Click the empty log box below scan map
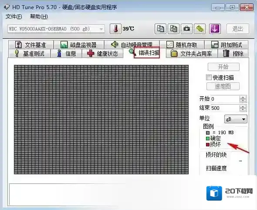 pyautogui.click(x=67, y=194)
